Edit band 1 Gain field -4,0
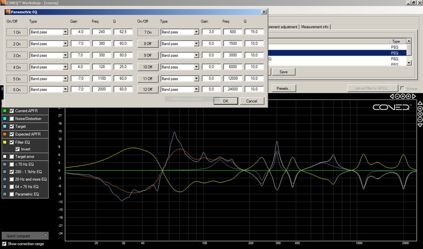The image size is (423, 249). pyautogui.click(x=80, y=32)
